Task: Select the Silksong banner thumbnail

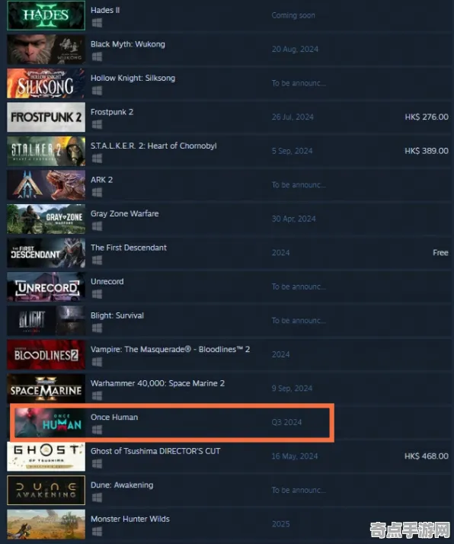Action: point(46,83)
